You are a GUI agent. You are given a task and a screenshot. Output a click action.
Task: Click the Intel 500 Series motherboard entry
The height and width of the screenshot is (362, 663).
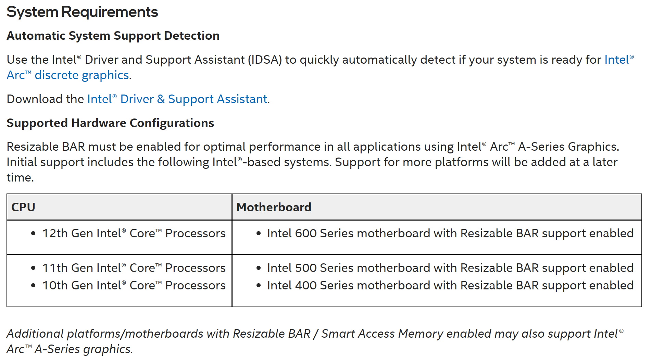[x=450, y=268]
